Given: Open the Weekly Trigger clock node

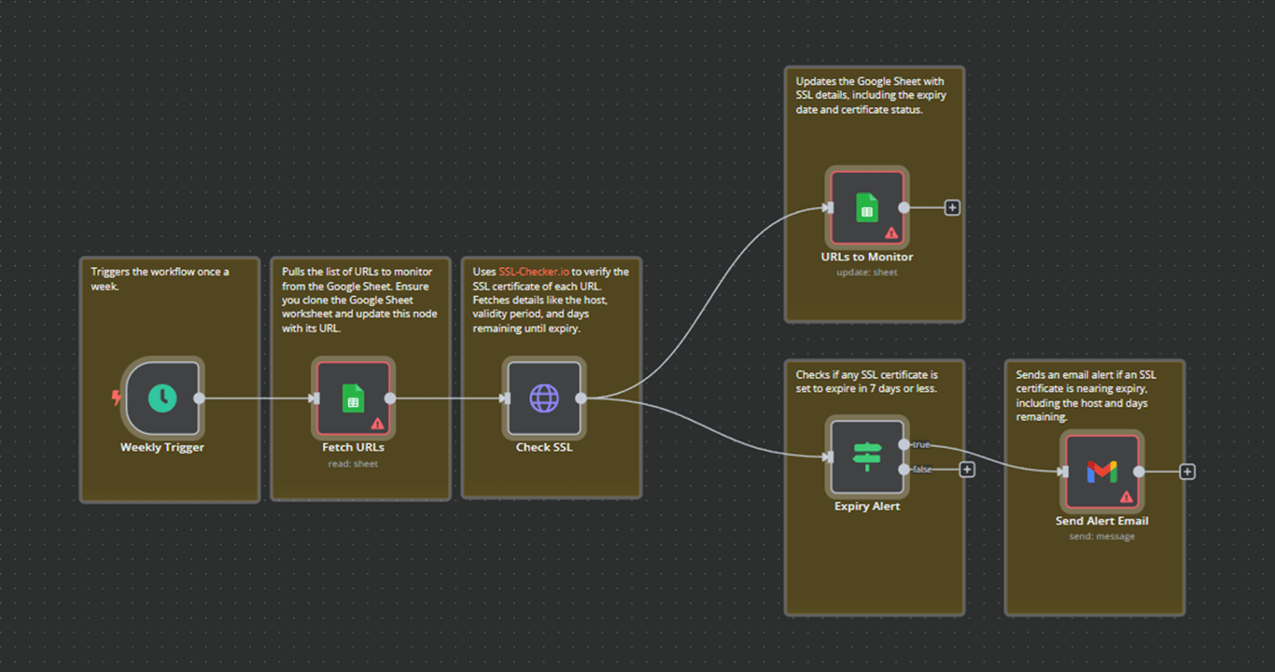Looking at the screenshot, I should pyautogui.click(x=162, y=398).
